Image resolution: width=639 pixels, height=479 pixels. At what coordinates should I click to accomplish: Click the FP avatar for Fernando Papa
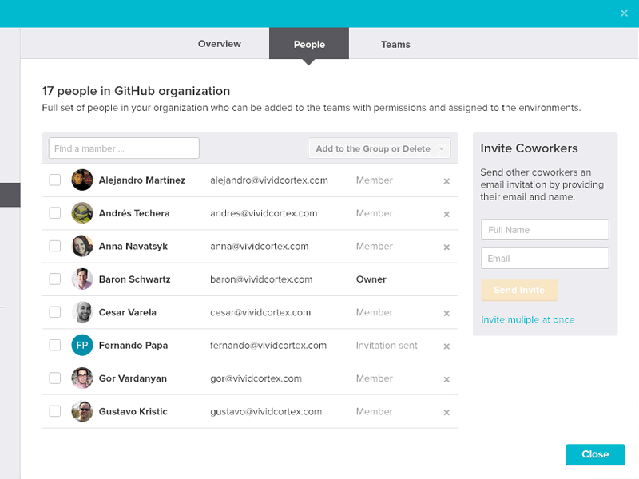pyautogui.click(x=82, y=345)
